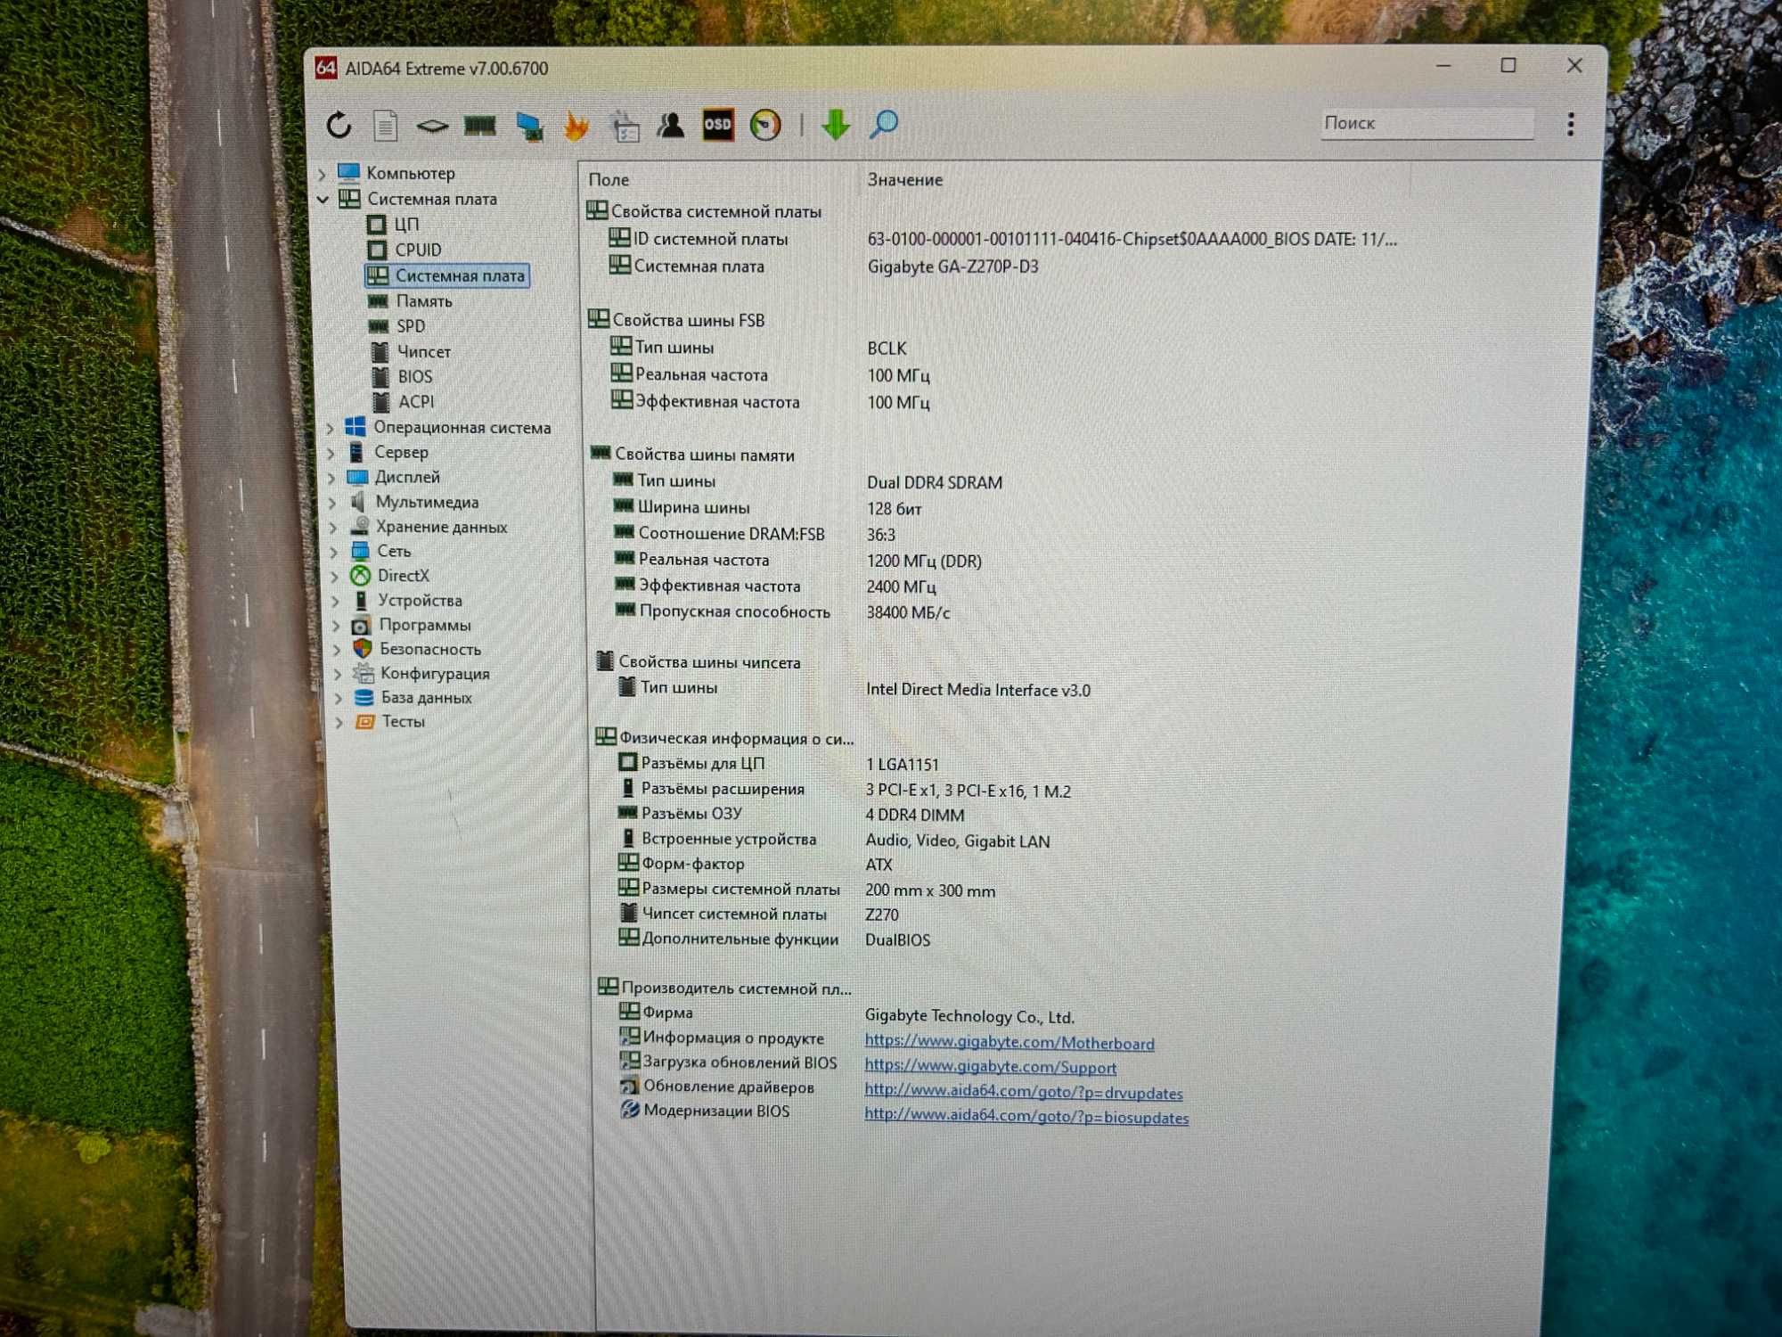Expand the DirectX tree node
The height and width of the screenshot is (1337, 1782).
[x=335, y=577]
